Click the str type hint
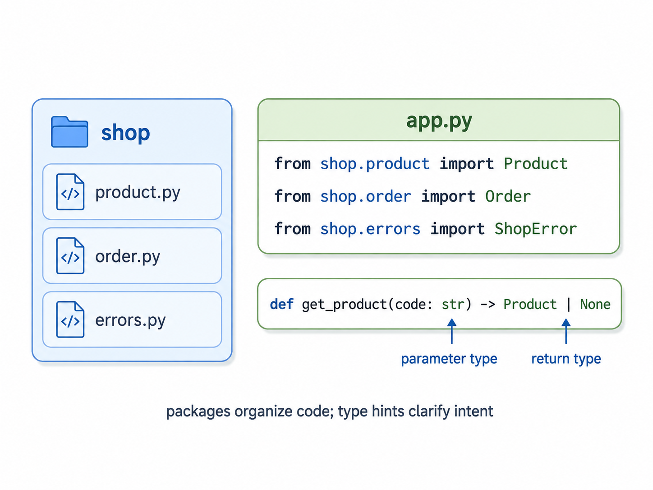 click(452, 305)
